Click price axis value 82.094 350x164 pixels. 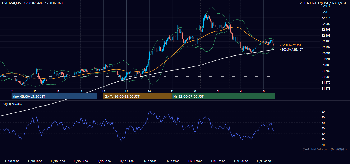pos(326,53)
